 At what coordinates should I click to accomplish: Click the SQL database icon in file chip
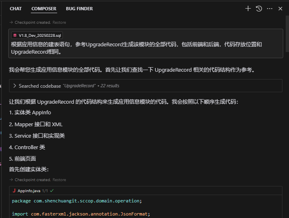click(15, 36)
